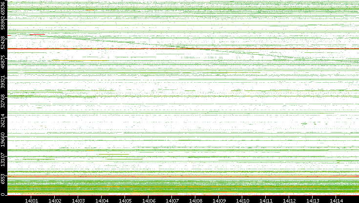Click the 58982 vertical axis label
Image resolution: width=359 pixels, height=203 pixels.
point(3,24)
